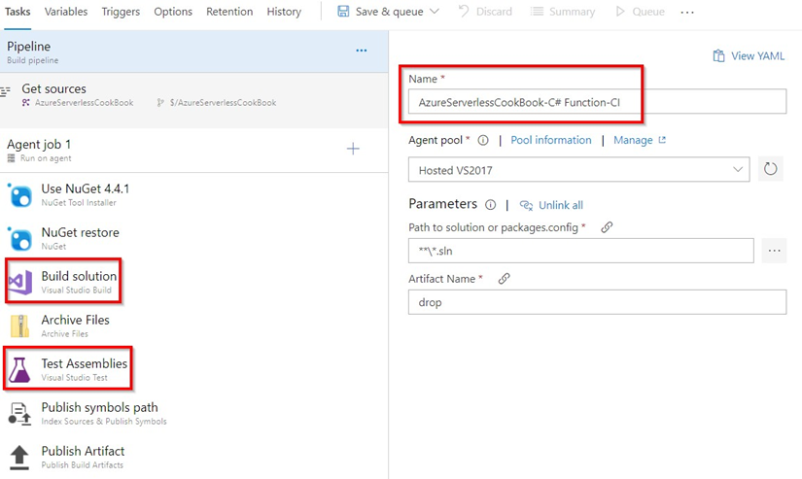Open the Triggers tab
Viewport: 802px width, 479px height.
[x=121, y=12]
